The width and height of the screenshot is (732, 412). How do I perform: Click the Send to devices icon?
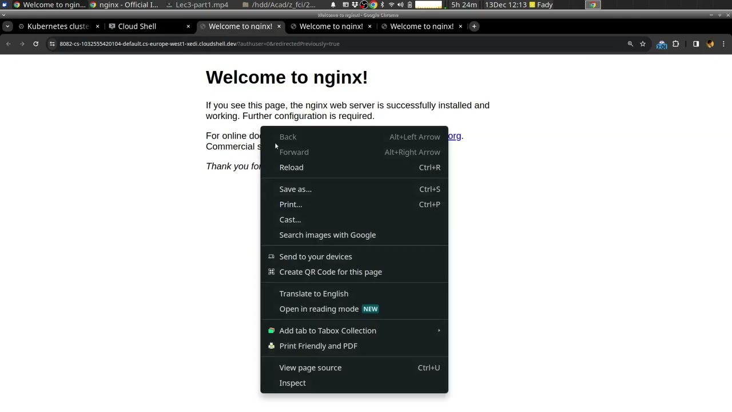coord(271,257)
